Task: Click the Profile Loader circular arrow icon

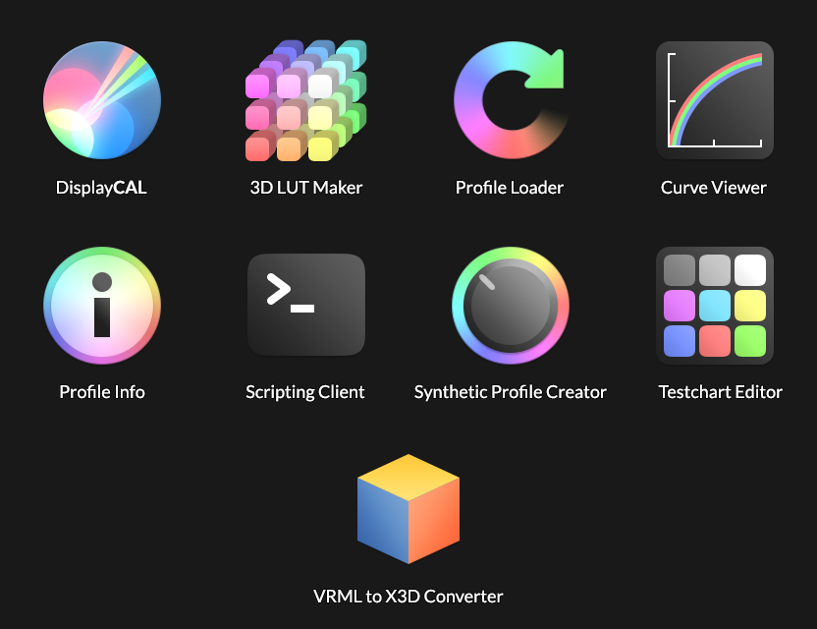Action: point(510,100)
